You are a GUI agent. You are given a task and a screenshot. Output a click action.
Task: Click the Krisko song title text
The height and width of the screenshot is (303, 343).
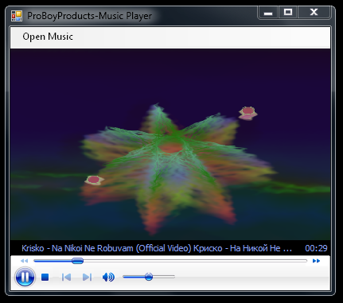pos(157,248)
